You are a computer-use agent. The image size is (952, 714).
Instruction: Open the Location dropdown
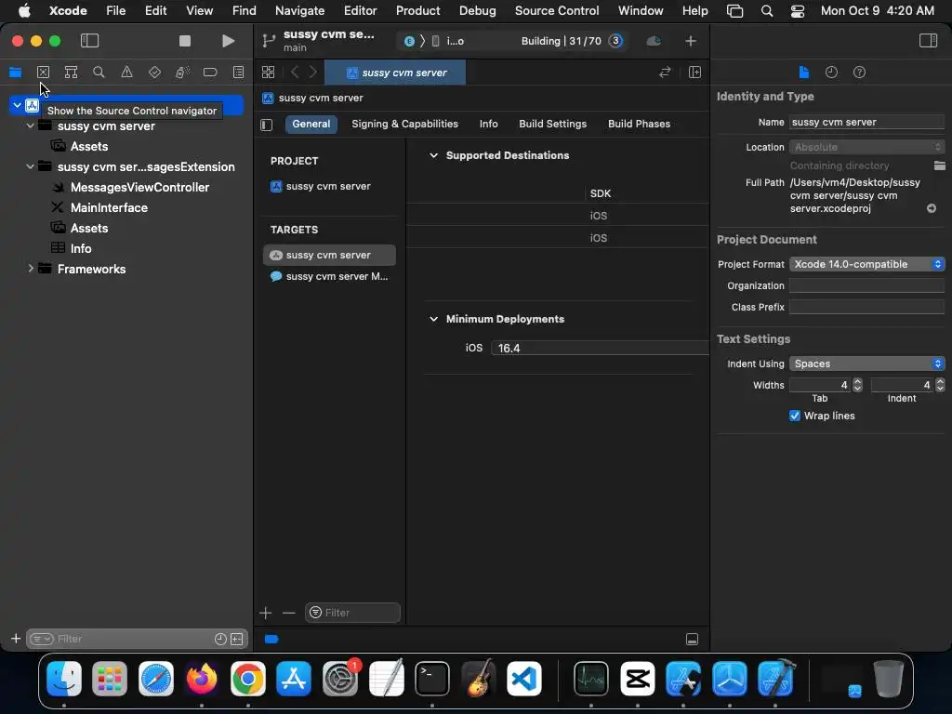click(867, 147)
